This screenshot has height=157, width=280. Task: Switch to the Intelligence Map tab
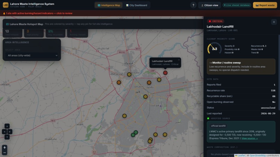(109, 5)
